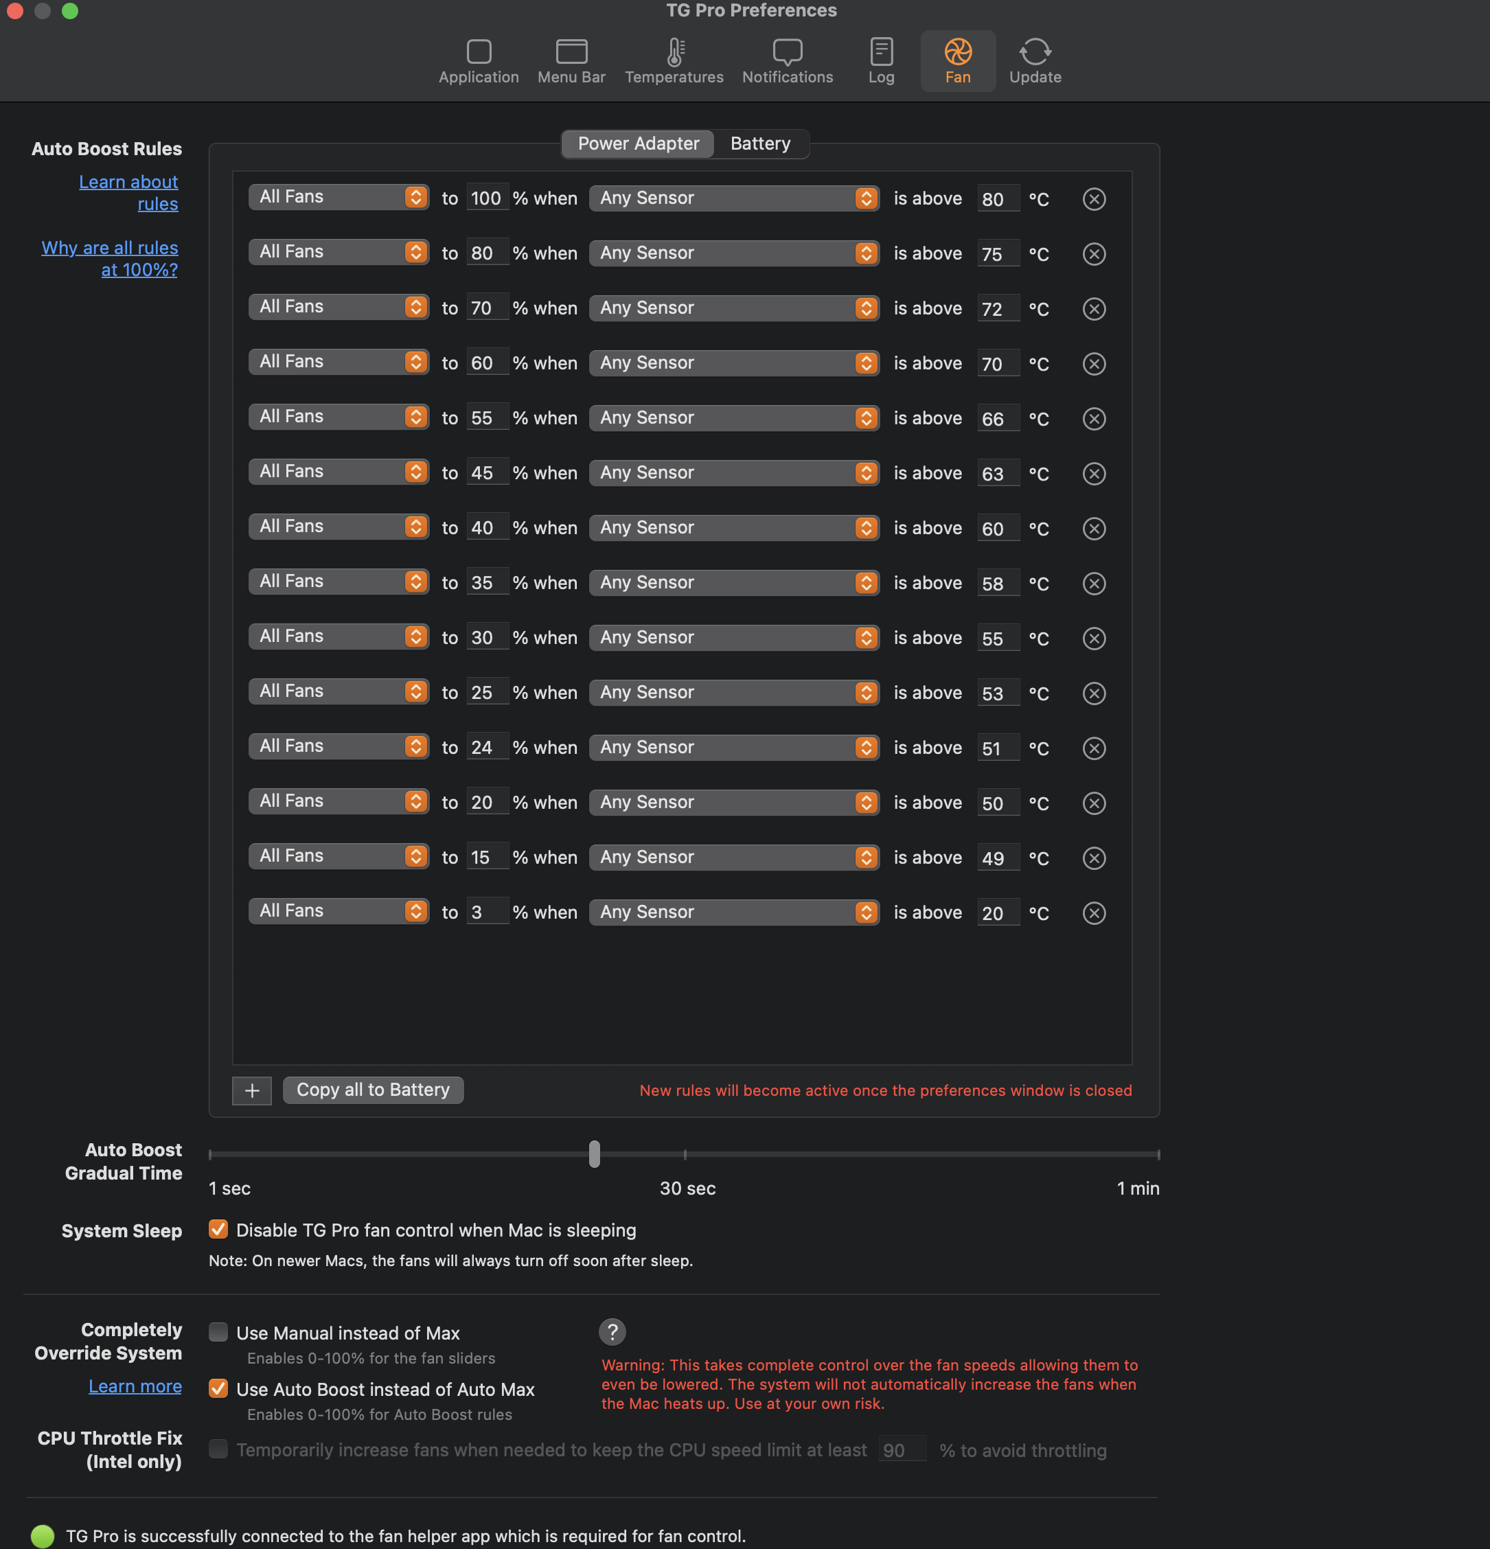Remove the 3% rule above 20°C
Image resolution: width=1490 pixels, height=1549 pixels.
coord(1093,914)
